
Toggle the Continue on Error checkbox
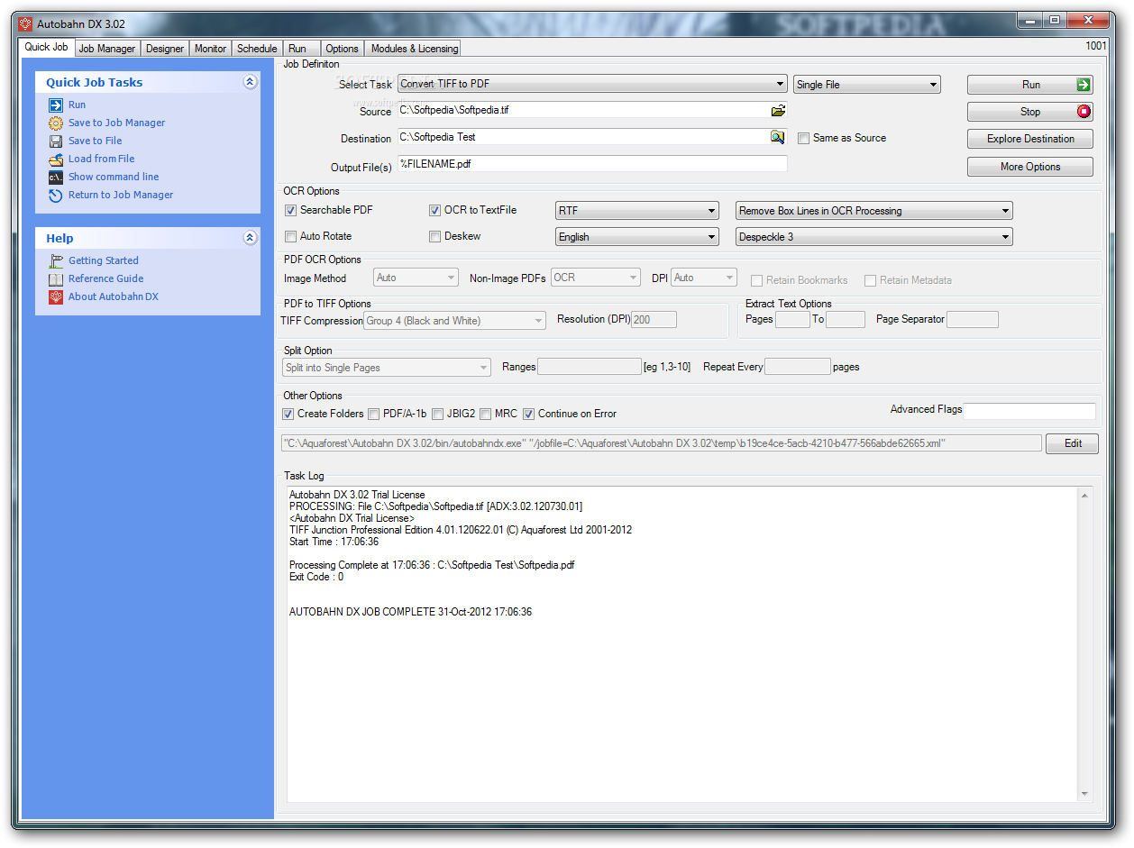coord(529,414)
